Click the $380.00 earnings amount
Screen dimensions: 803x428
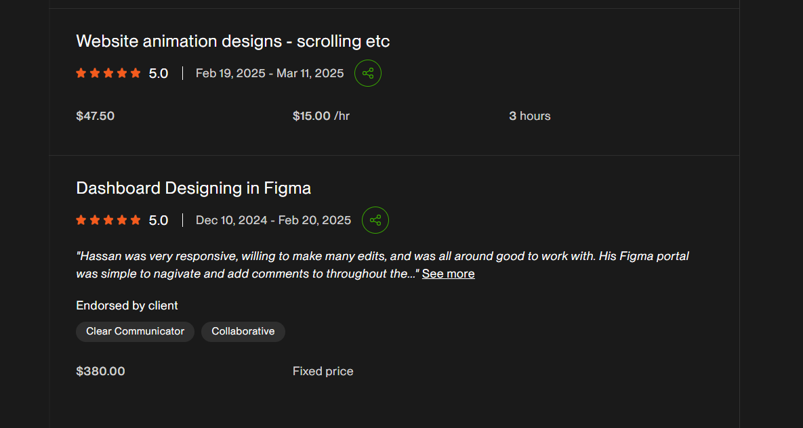(100, 371)
